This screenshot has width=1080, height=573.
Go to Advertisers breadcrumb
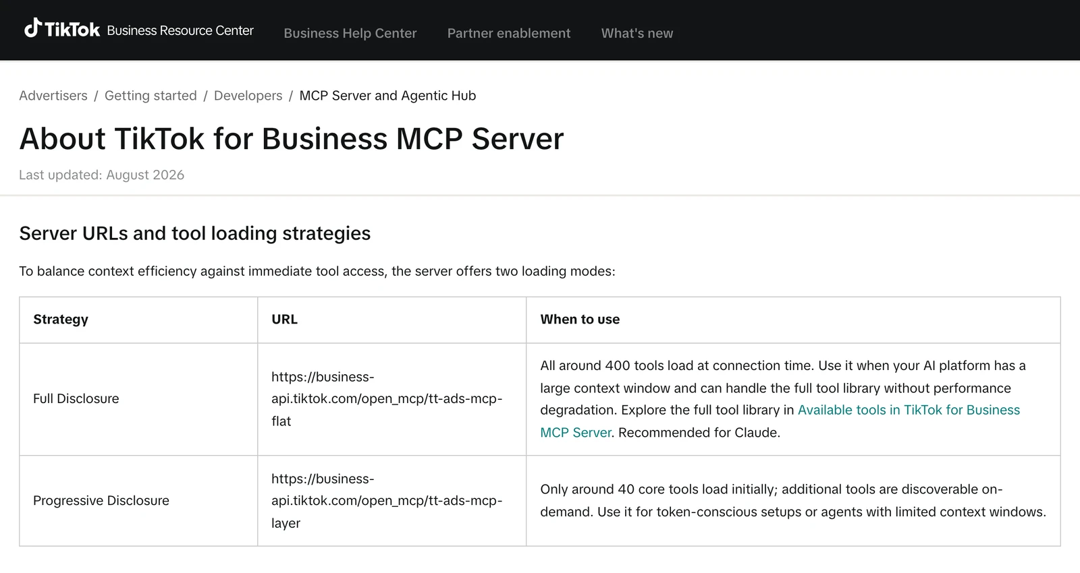pyautogui.click(x=53, y=96)
